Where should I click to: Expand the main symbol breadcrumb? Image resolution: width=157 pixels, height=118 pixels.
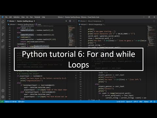point(38,24)
